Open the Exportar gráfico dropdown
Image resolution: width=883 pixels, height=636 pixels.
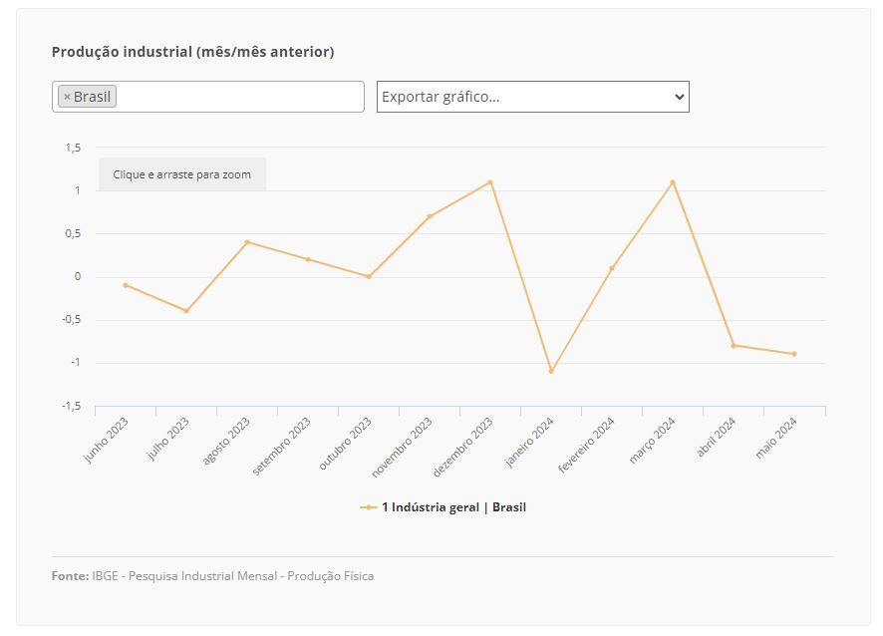[x=532, y=97]
